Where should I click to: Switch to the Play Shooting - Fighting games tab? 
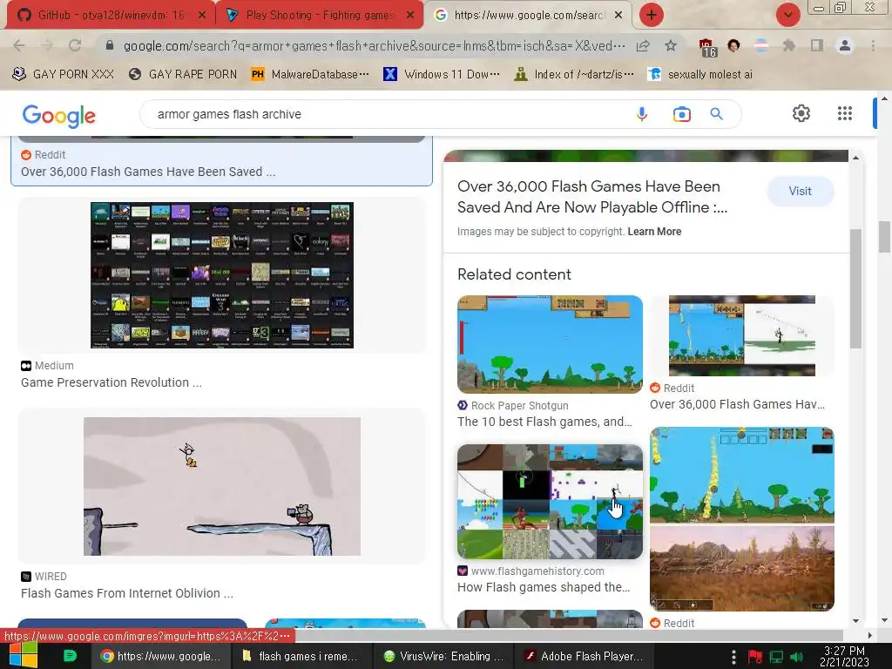319,15
